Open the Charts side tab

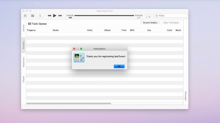click(24, 79)
